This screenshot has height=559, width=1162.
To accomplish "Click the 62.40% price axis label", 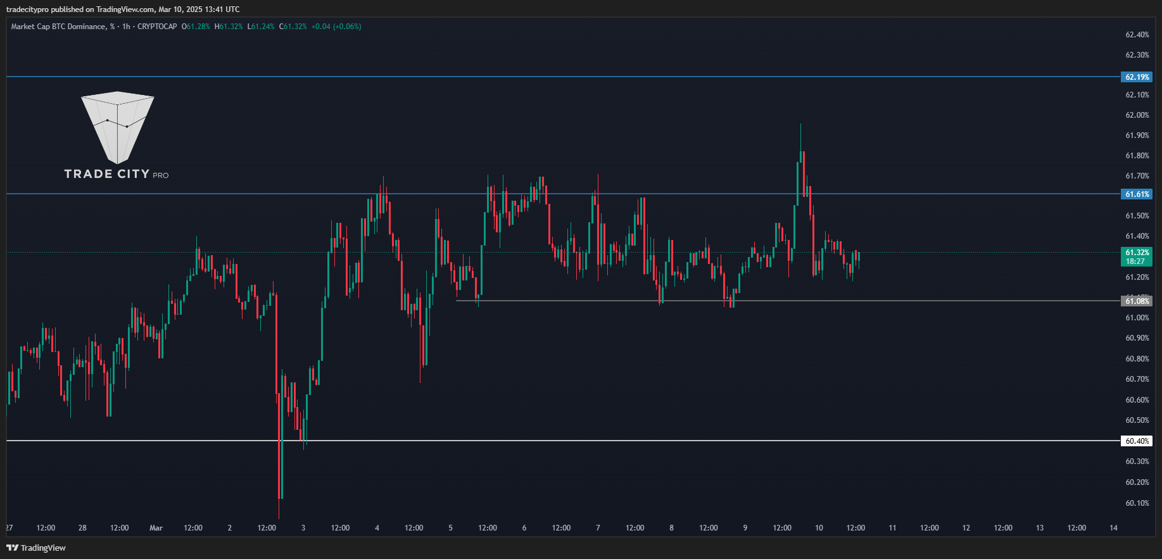I will [1137, 35].
